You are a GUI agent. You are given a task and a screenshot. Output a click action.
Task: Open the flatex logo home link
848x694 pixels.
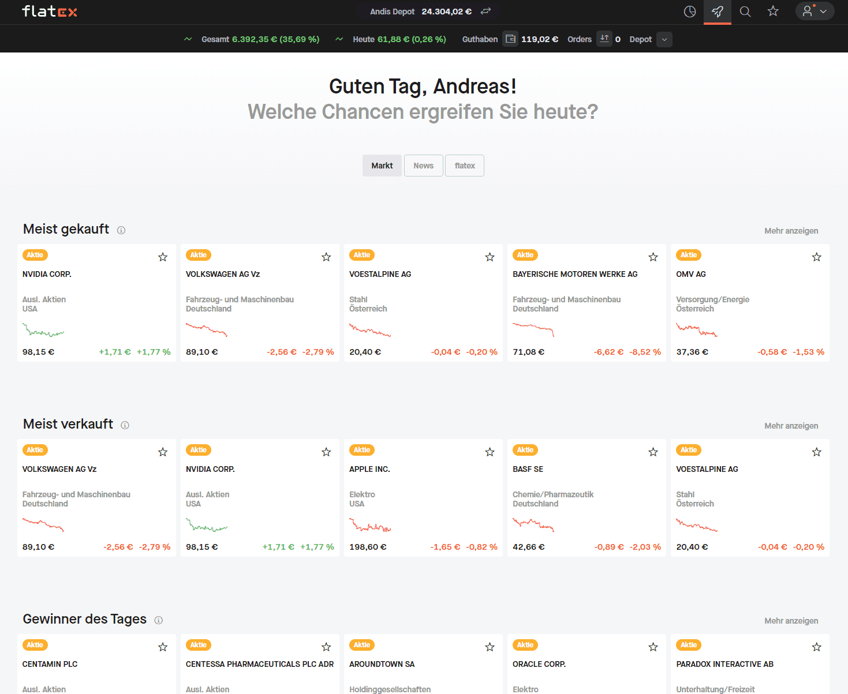coord(49,12)
